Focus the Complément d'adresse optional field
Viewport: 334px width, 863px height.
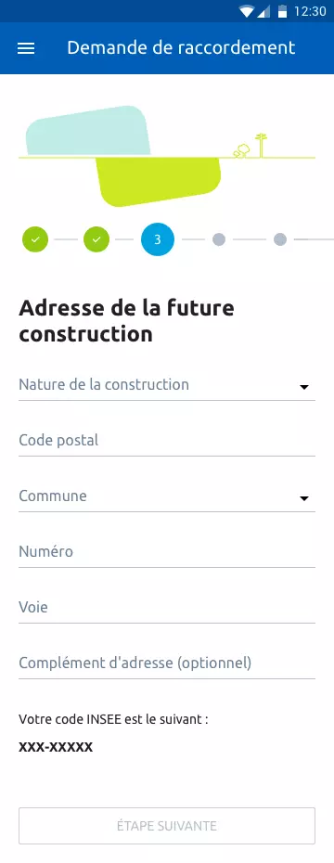point(167,663)
